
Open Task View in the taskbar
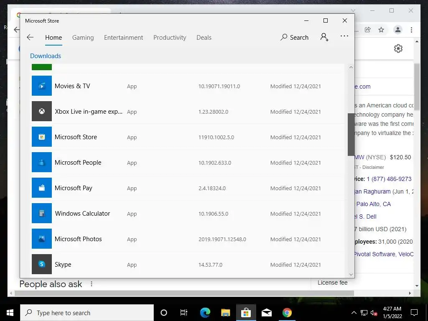pos(184,313)
